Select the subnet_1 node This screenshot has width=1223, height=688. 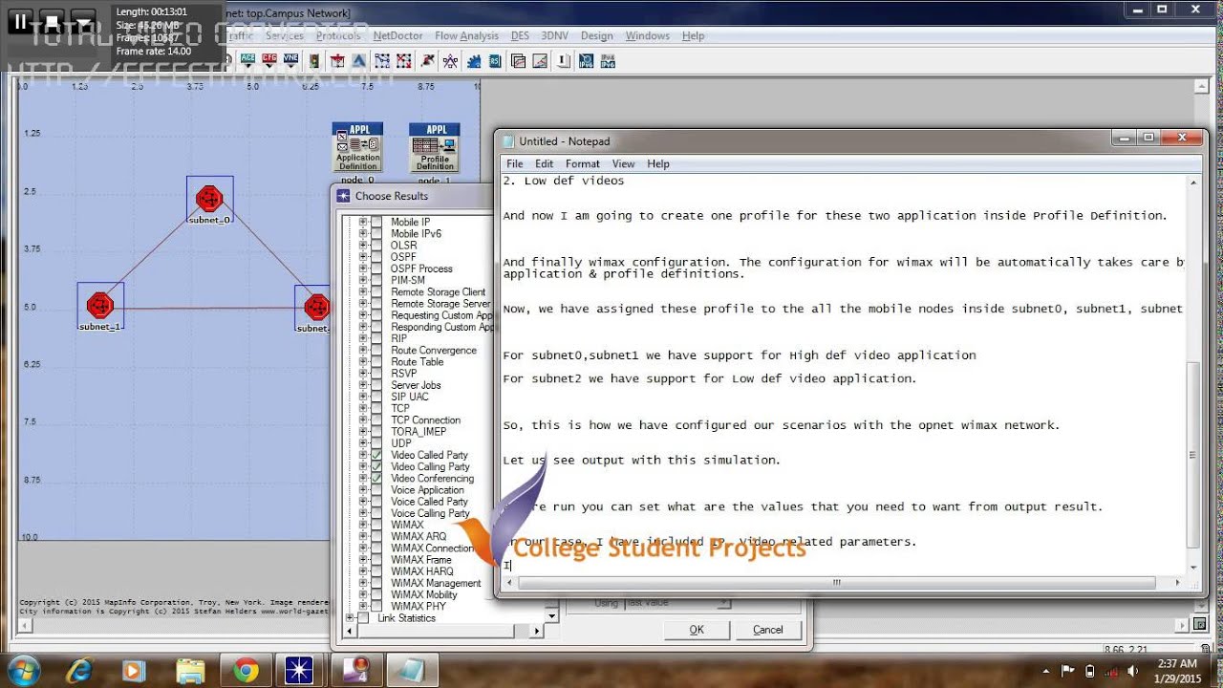[x=100, y=306]
